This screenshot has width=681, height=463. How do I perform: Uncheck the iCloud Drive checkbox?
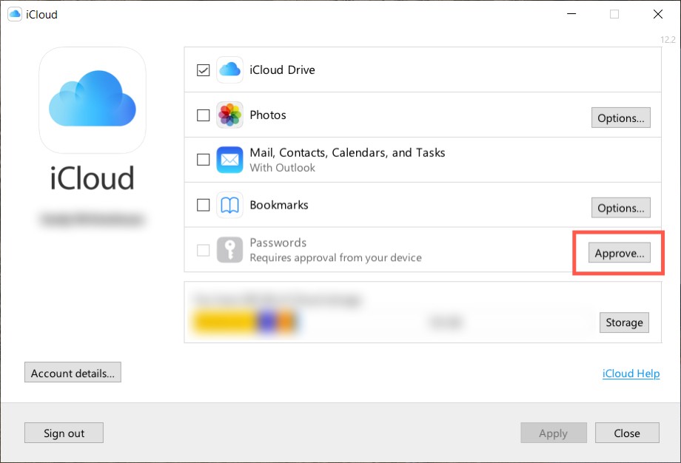click(x=204, y=70)
